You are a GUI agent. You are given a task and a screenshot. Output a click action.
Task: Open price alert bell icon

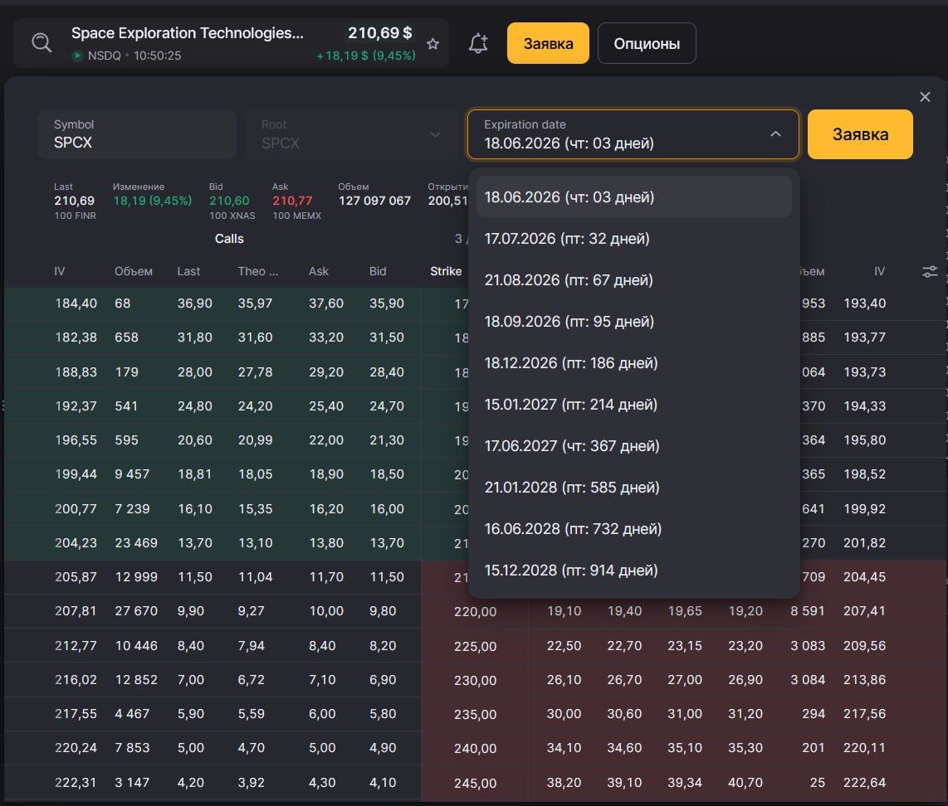point(478,43)
